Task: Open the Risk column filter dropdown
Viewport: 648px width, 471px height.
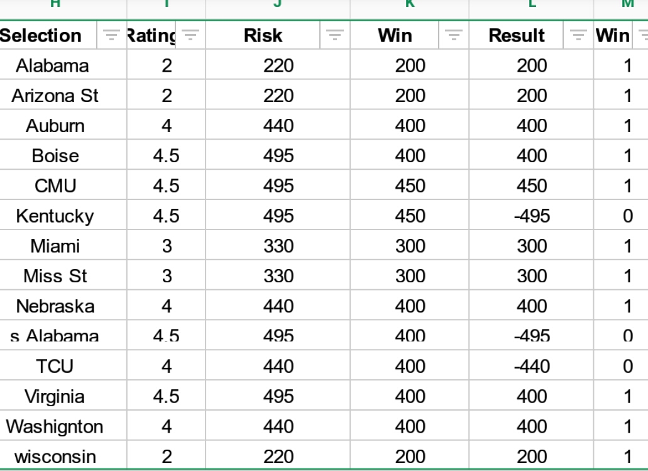Action: tap(335, 35)
